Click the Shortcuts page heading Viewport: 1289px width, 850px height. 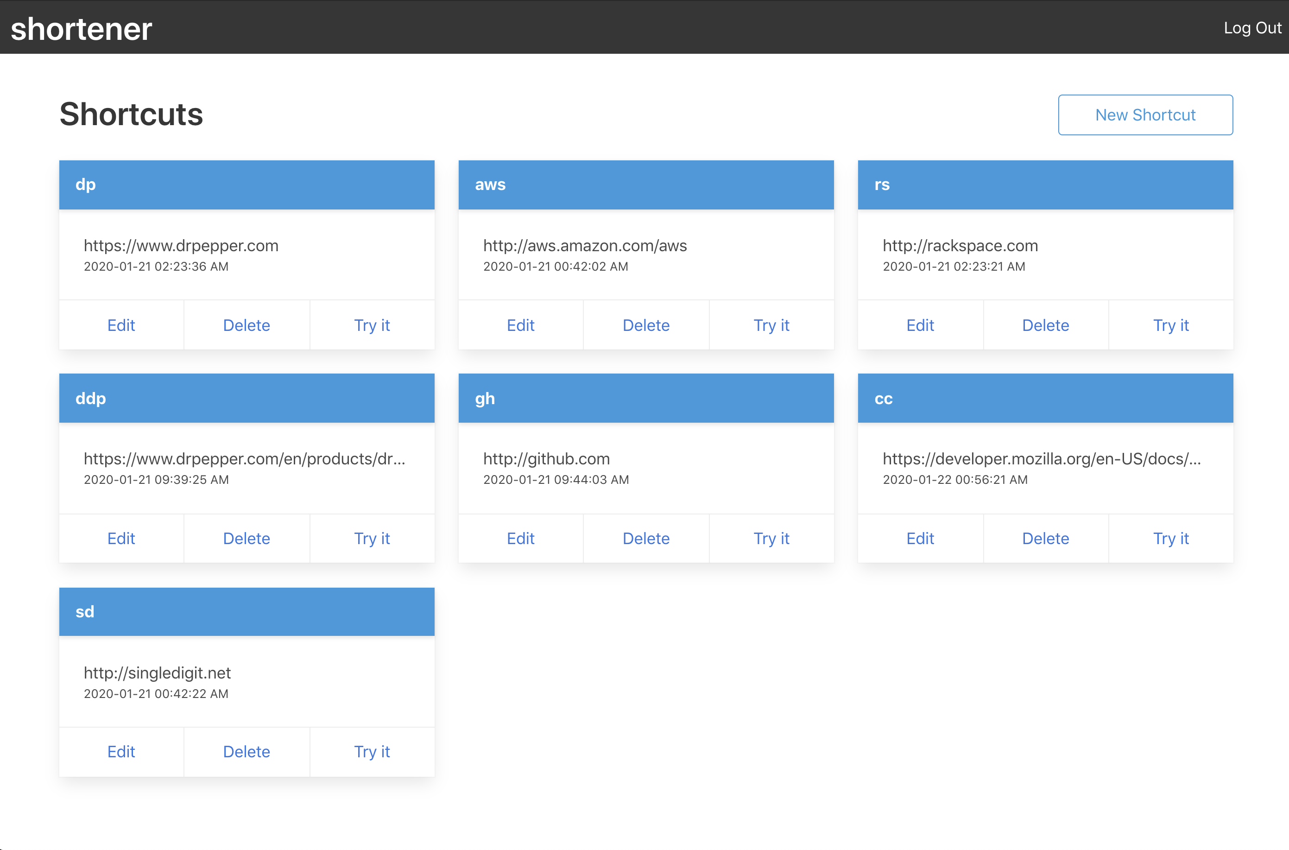click(131, 114)
